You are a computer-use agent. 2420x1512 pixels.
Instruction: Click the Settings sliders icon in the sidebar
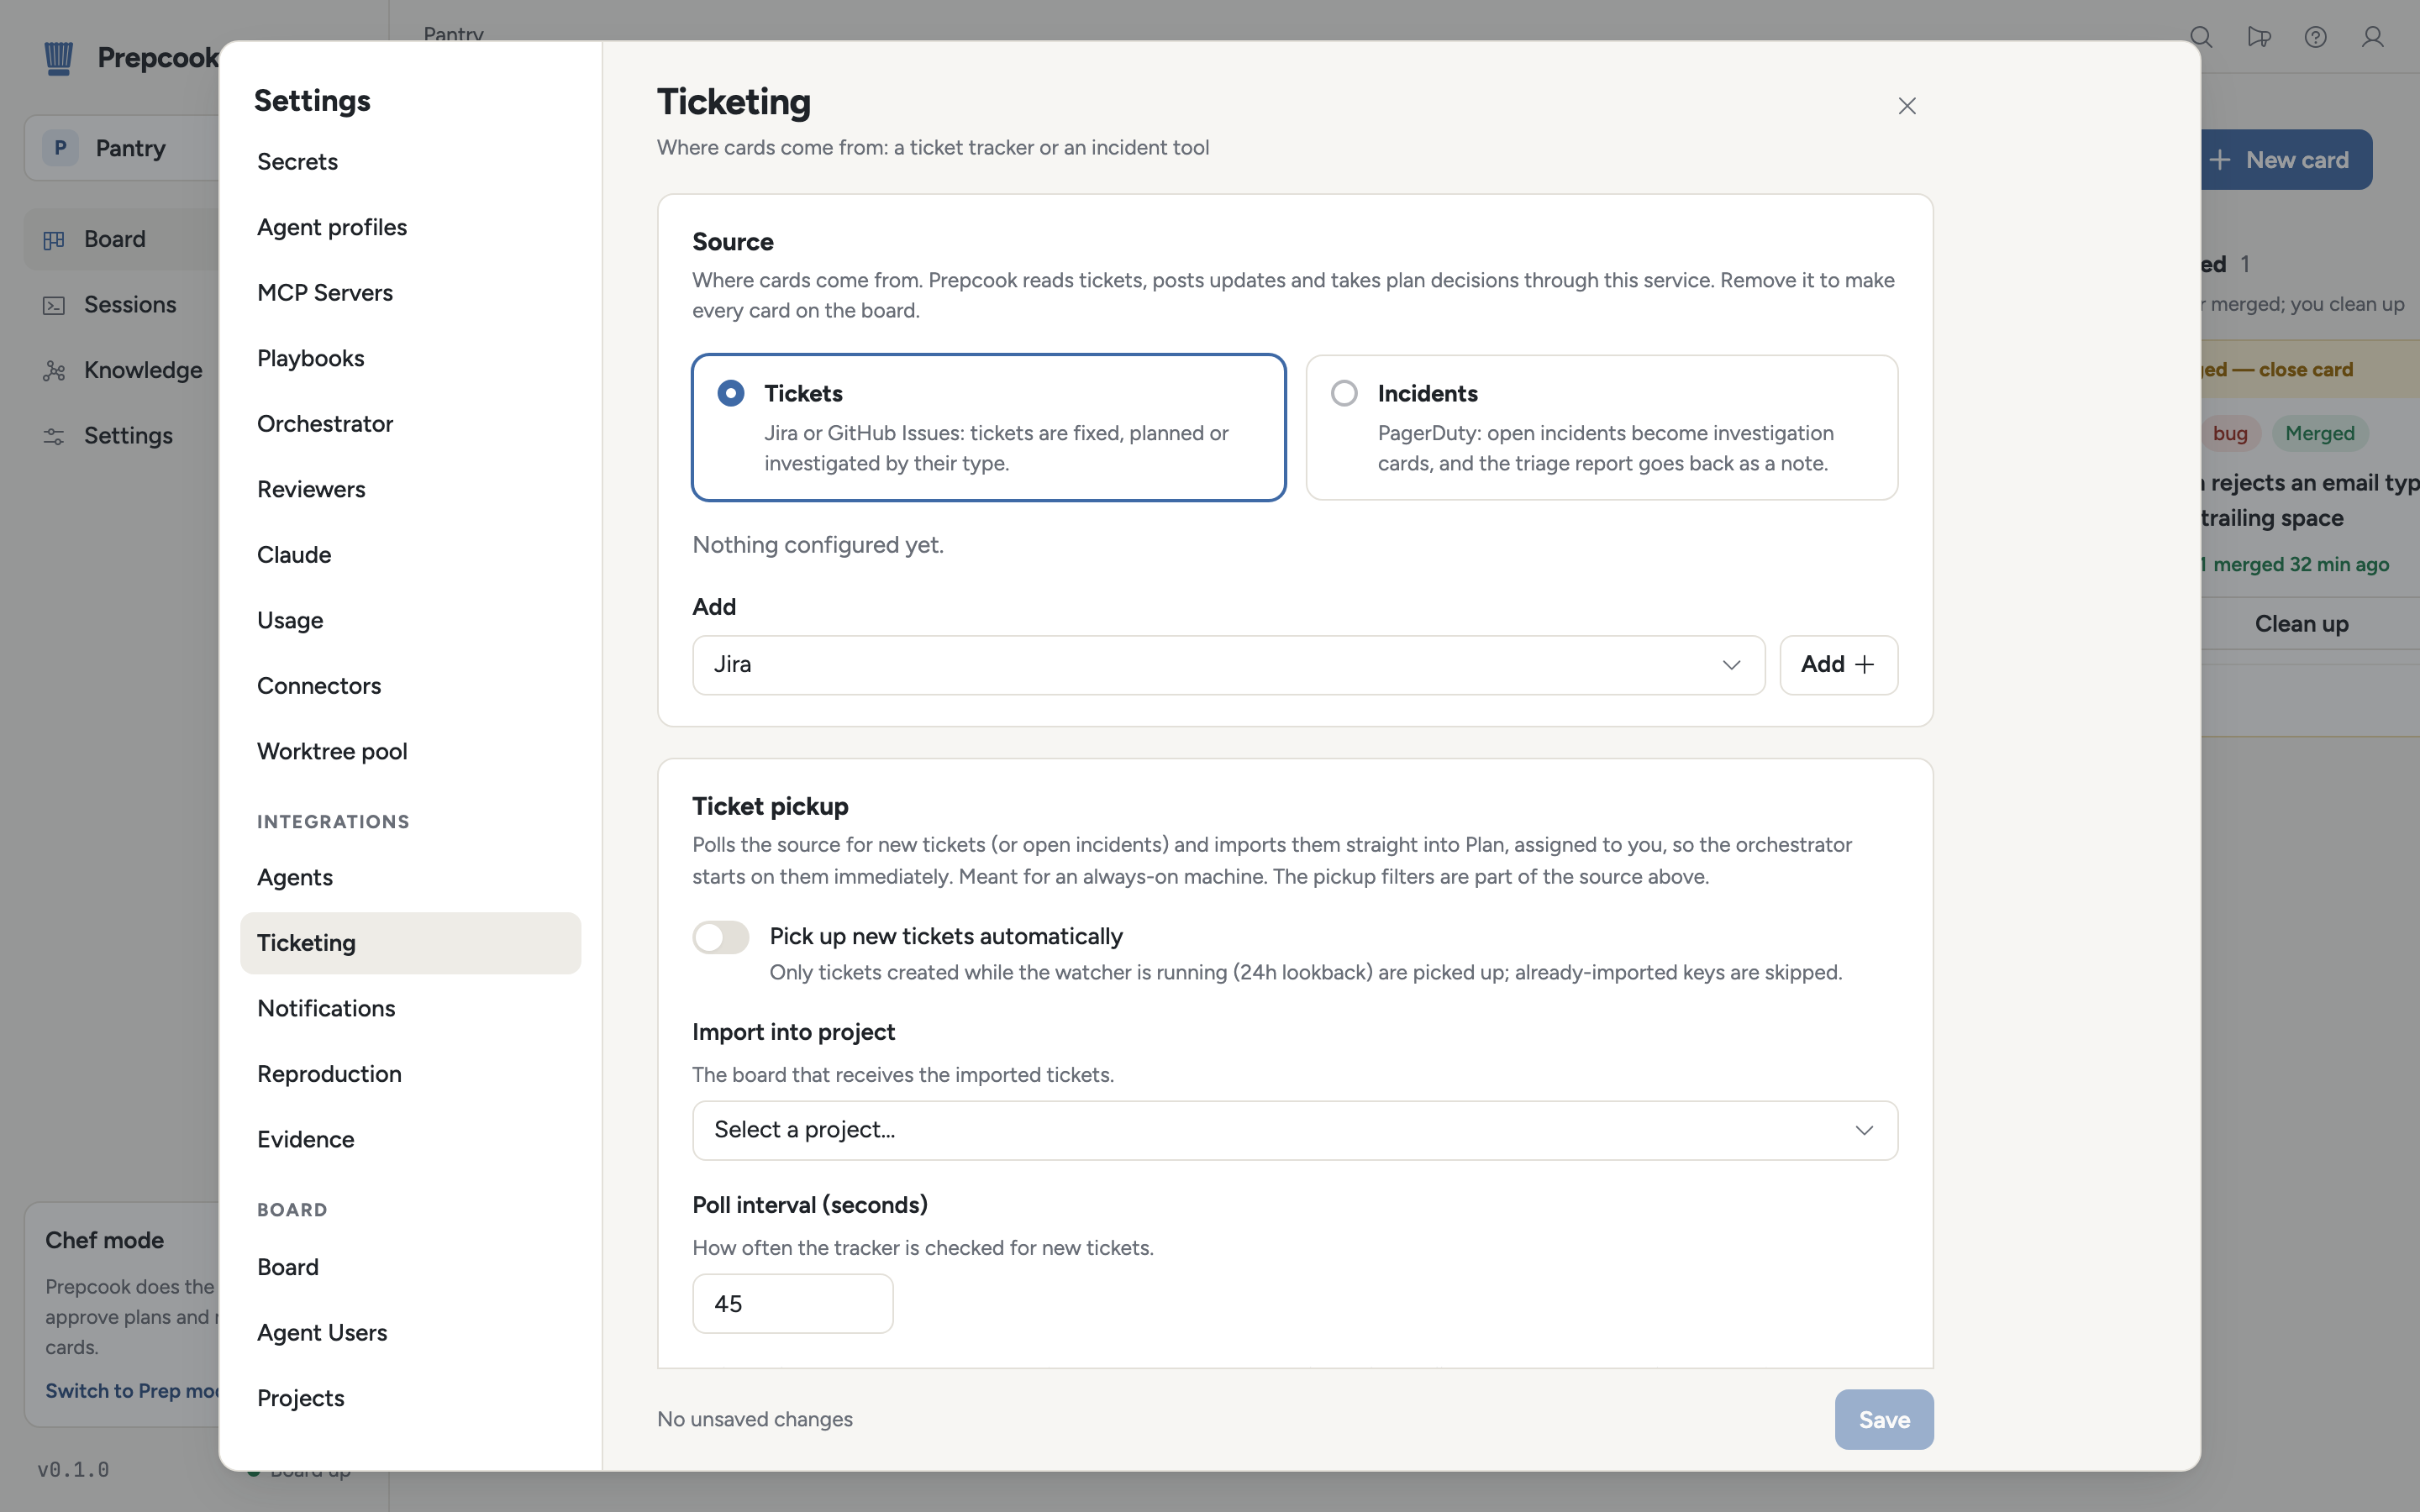point(54,436)
